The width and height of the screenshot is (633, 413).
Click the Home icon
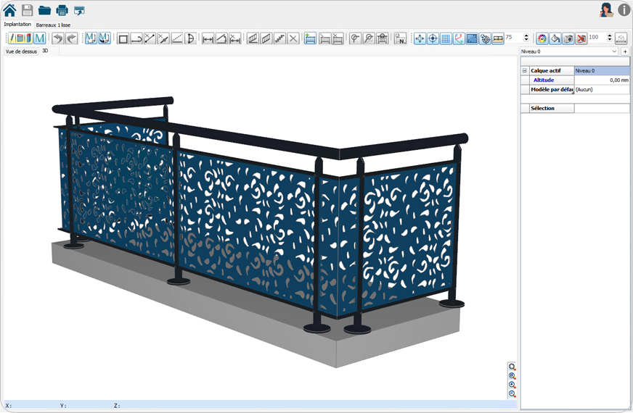tap(9, 10)
